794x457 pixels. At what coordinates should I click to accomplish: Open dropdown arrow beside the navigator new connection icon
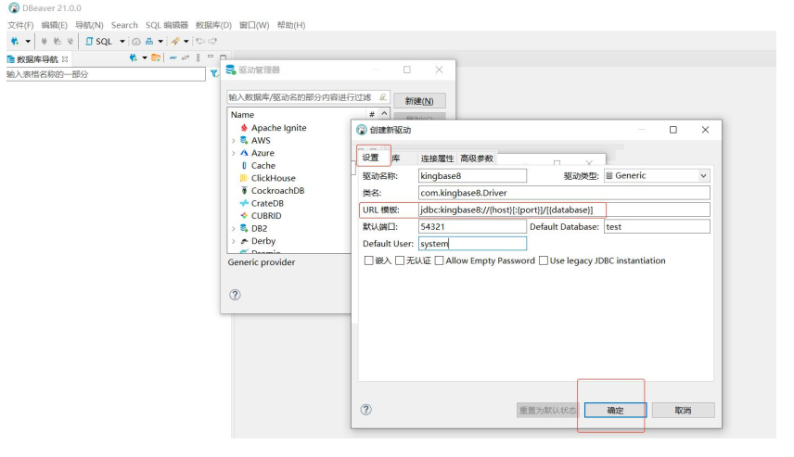pos(145,58)
